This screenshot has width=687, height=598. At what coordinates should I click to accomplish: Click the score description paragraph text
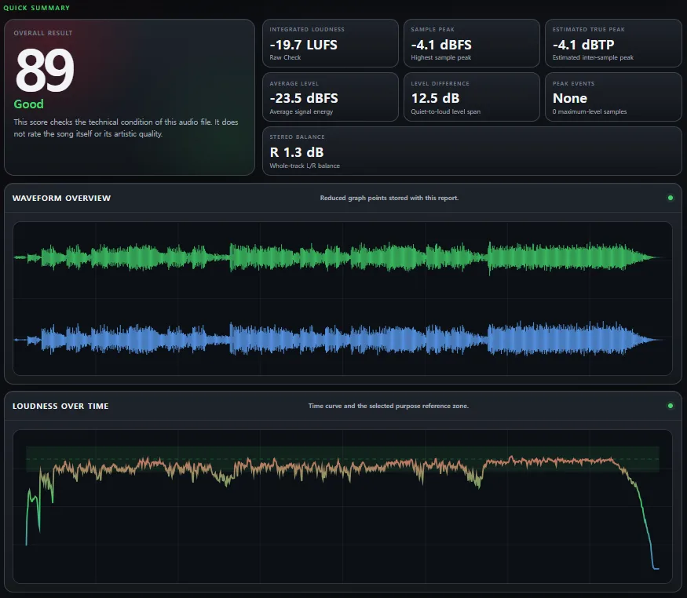[126, 128]
